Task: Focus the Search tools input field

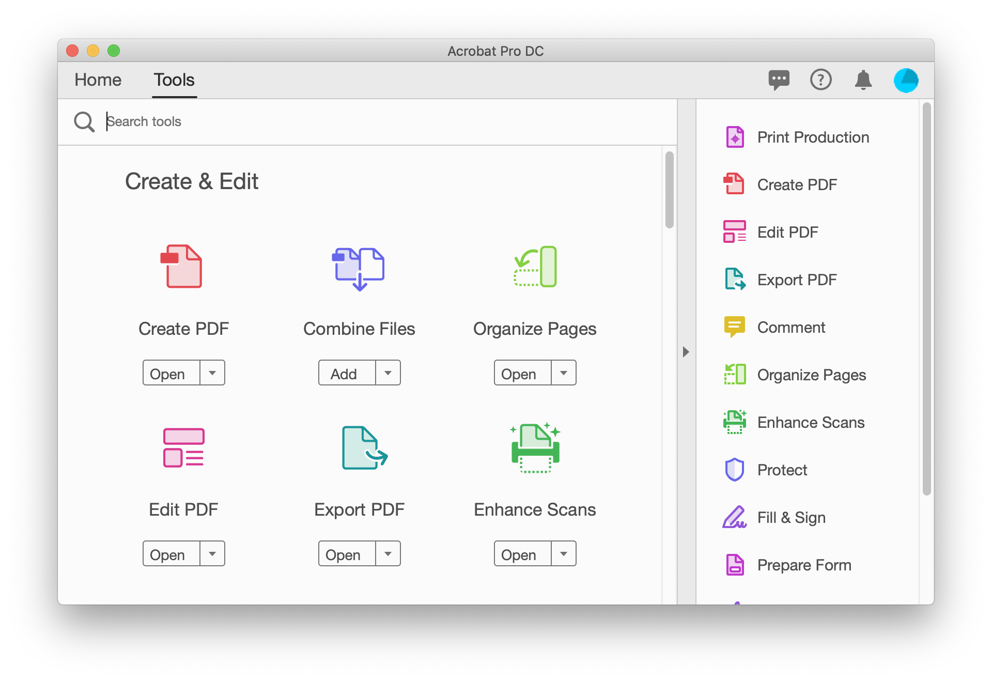Action: [x=388, y=122]
